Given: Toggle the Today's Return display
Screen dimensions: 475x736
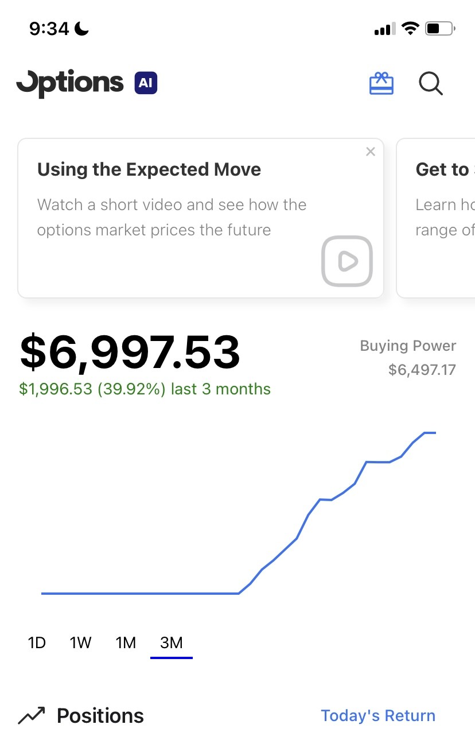Looking at the screenshot, I should click(378, 716).
